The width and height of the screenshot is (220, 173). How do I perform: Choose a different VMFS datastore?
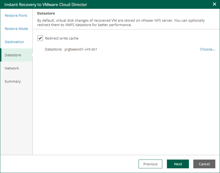(x=208, y=49)
